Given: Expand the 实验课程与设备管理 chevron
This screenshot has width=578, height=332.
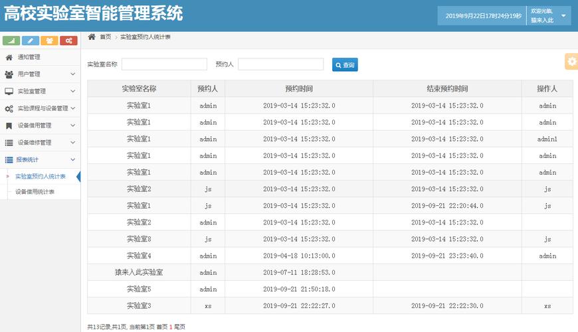Looking at the screenshot, I should point(72,108).
